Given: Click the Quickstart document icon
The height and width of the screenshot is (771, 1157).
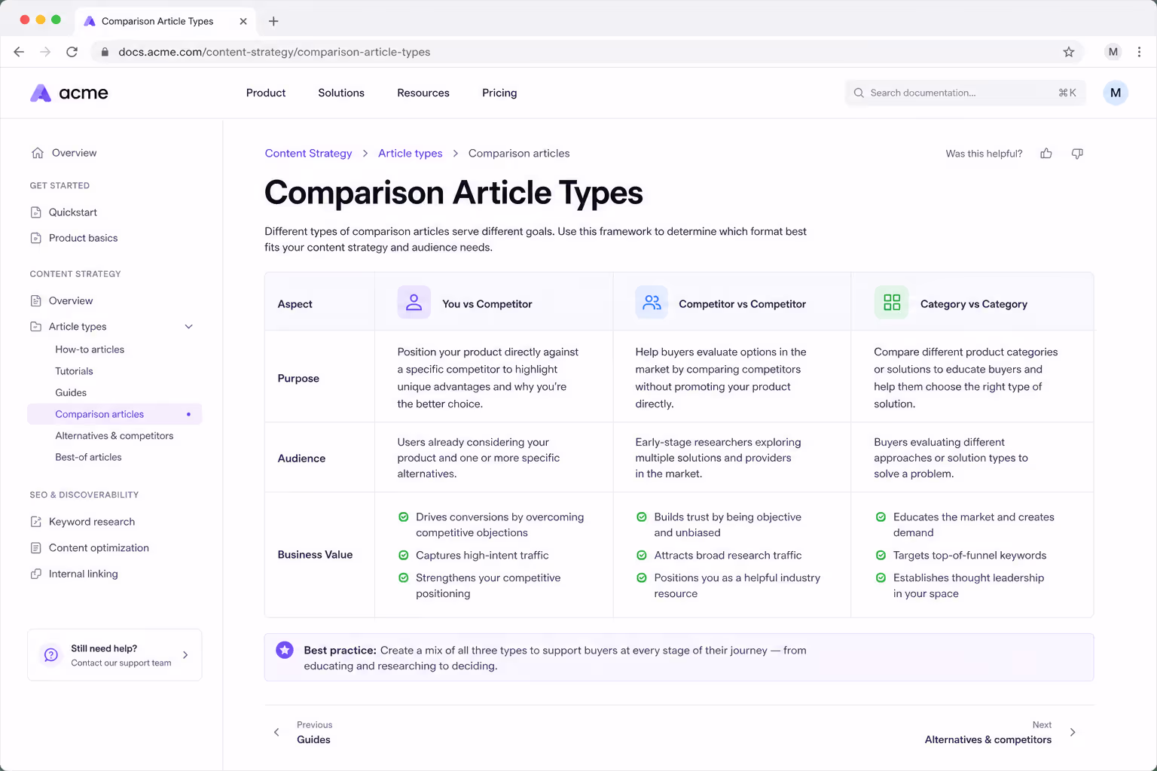Looking at the screenshot, I should point(35,212).
